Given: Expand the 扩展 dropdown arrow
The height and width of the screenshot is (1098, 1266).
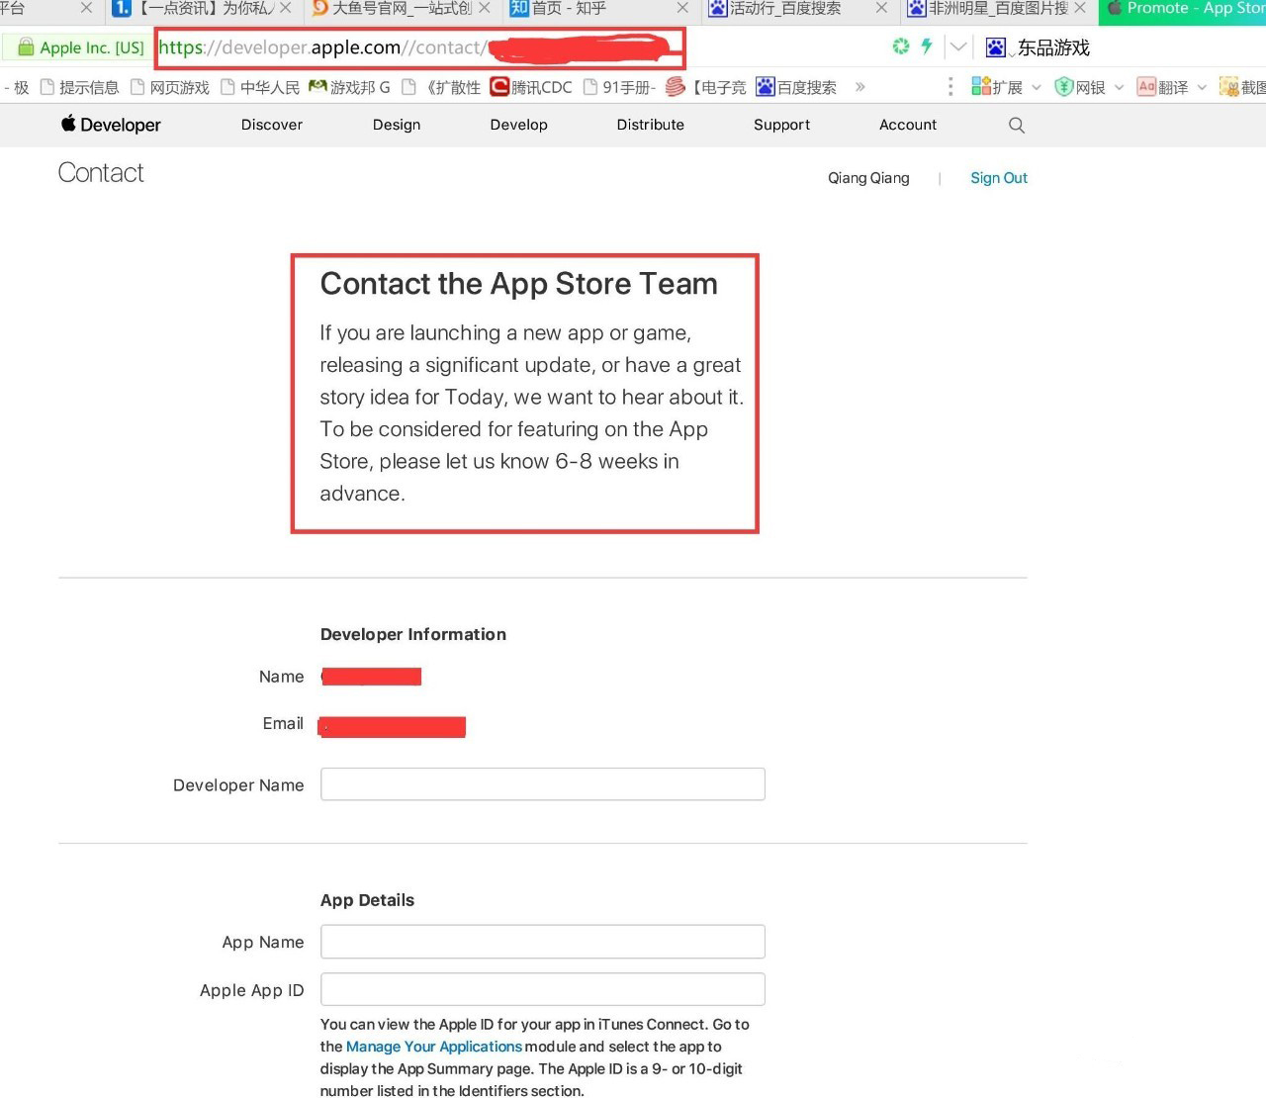Looking at the screenshot, I should pos(1037,87).
